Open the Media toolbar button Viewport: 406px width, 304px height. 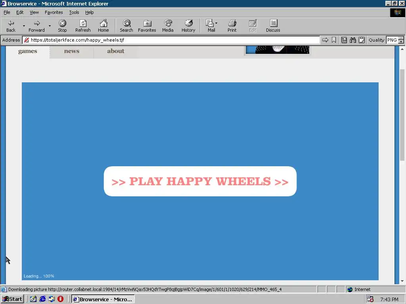tap(168, 26)
